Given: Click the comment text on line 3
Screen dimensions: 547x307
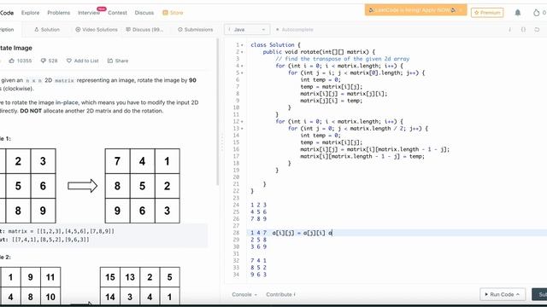Looking at the screenshot, I should coord(342,59).
